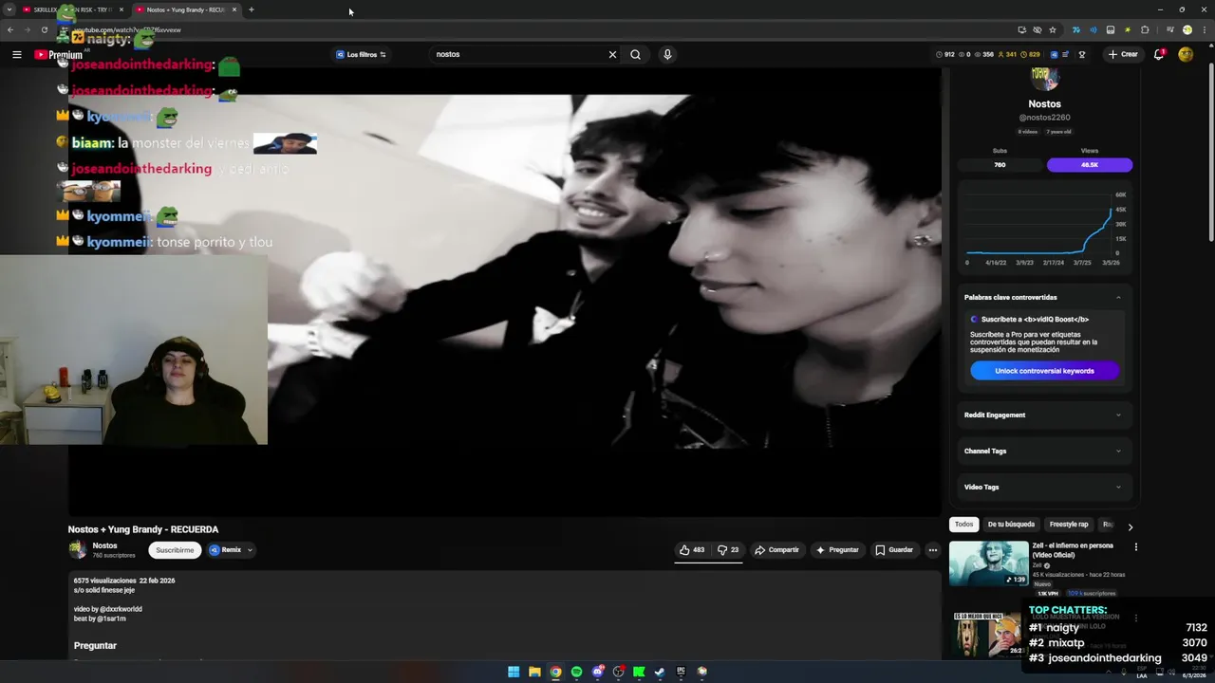
Task: Go to the YouTube Premium home logo
Action: coord(58,54)
